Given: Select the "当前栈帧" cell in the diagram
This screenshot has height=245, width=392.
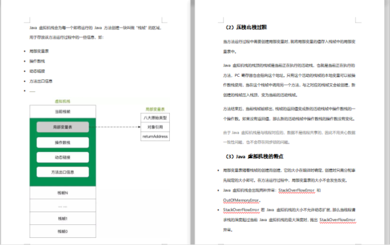Looking at the screenshot, I should pos(63,112).
